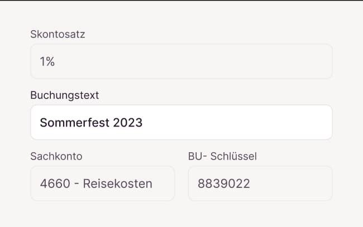Click blank space after Sommerfest 2023 text

coord(235,122)
